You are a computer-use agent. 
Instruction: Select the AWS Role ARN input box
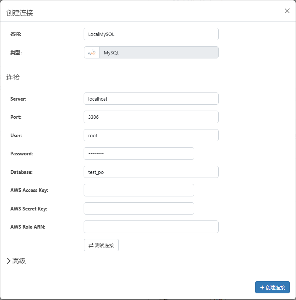pos(151,227)
